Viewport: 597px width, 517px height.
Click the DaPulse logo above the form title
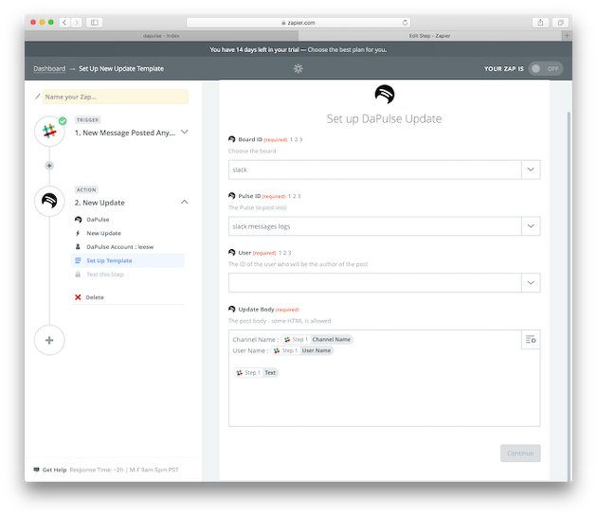385,94
